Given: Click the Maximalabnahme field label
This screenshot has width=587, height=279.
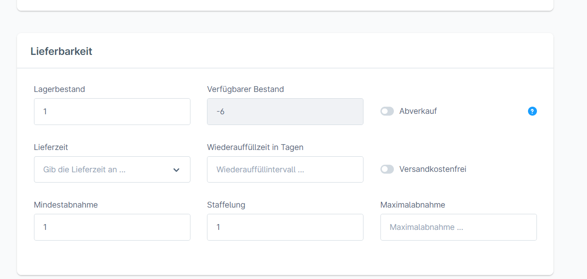Looking at the screenshot, I should (x=413, y=205).
